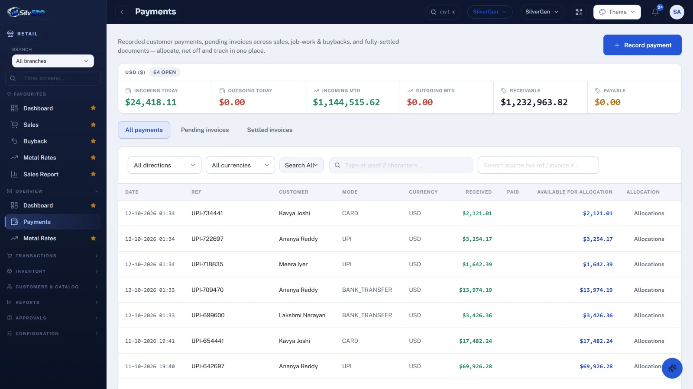Image resolution: width=693 pixels, height=389 pixels.
Task: Open the Search All scope dropdown
Action: tap(301, 165)
